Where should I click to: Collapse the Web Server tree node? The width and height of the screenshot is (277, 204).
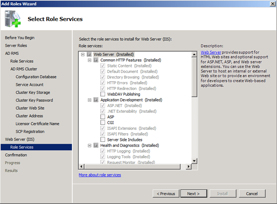pyautogui.click(x=83, y=54)
